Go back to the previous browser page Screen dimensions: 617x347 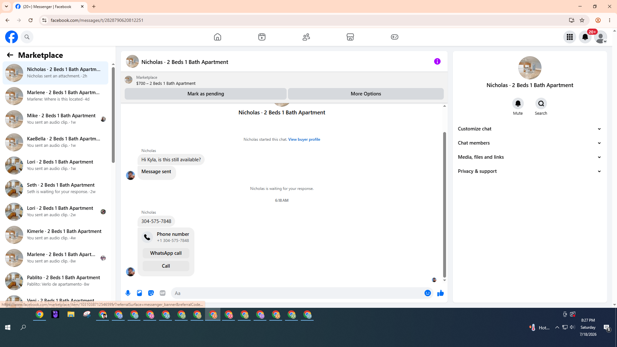click(7, 20)
